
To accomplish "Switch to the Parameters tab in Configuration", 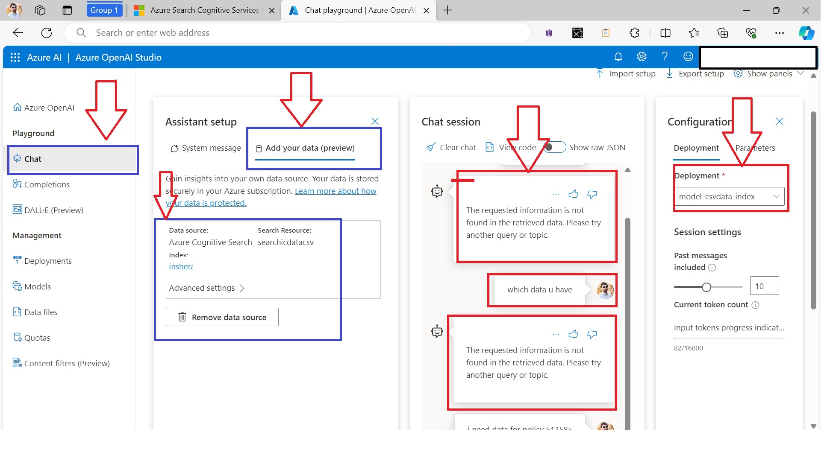I will point(756,148).
